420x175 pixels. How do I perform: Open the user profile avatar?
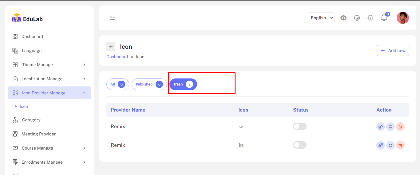coord(402,18)
